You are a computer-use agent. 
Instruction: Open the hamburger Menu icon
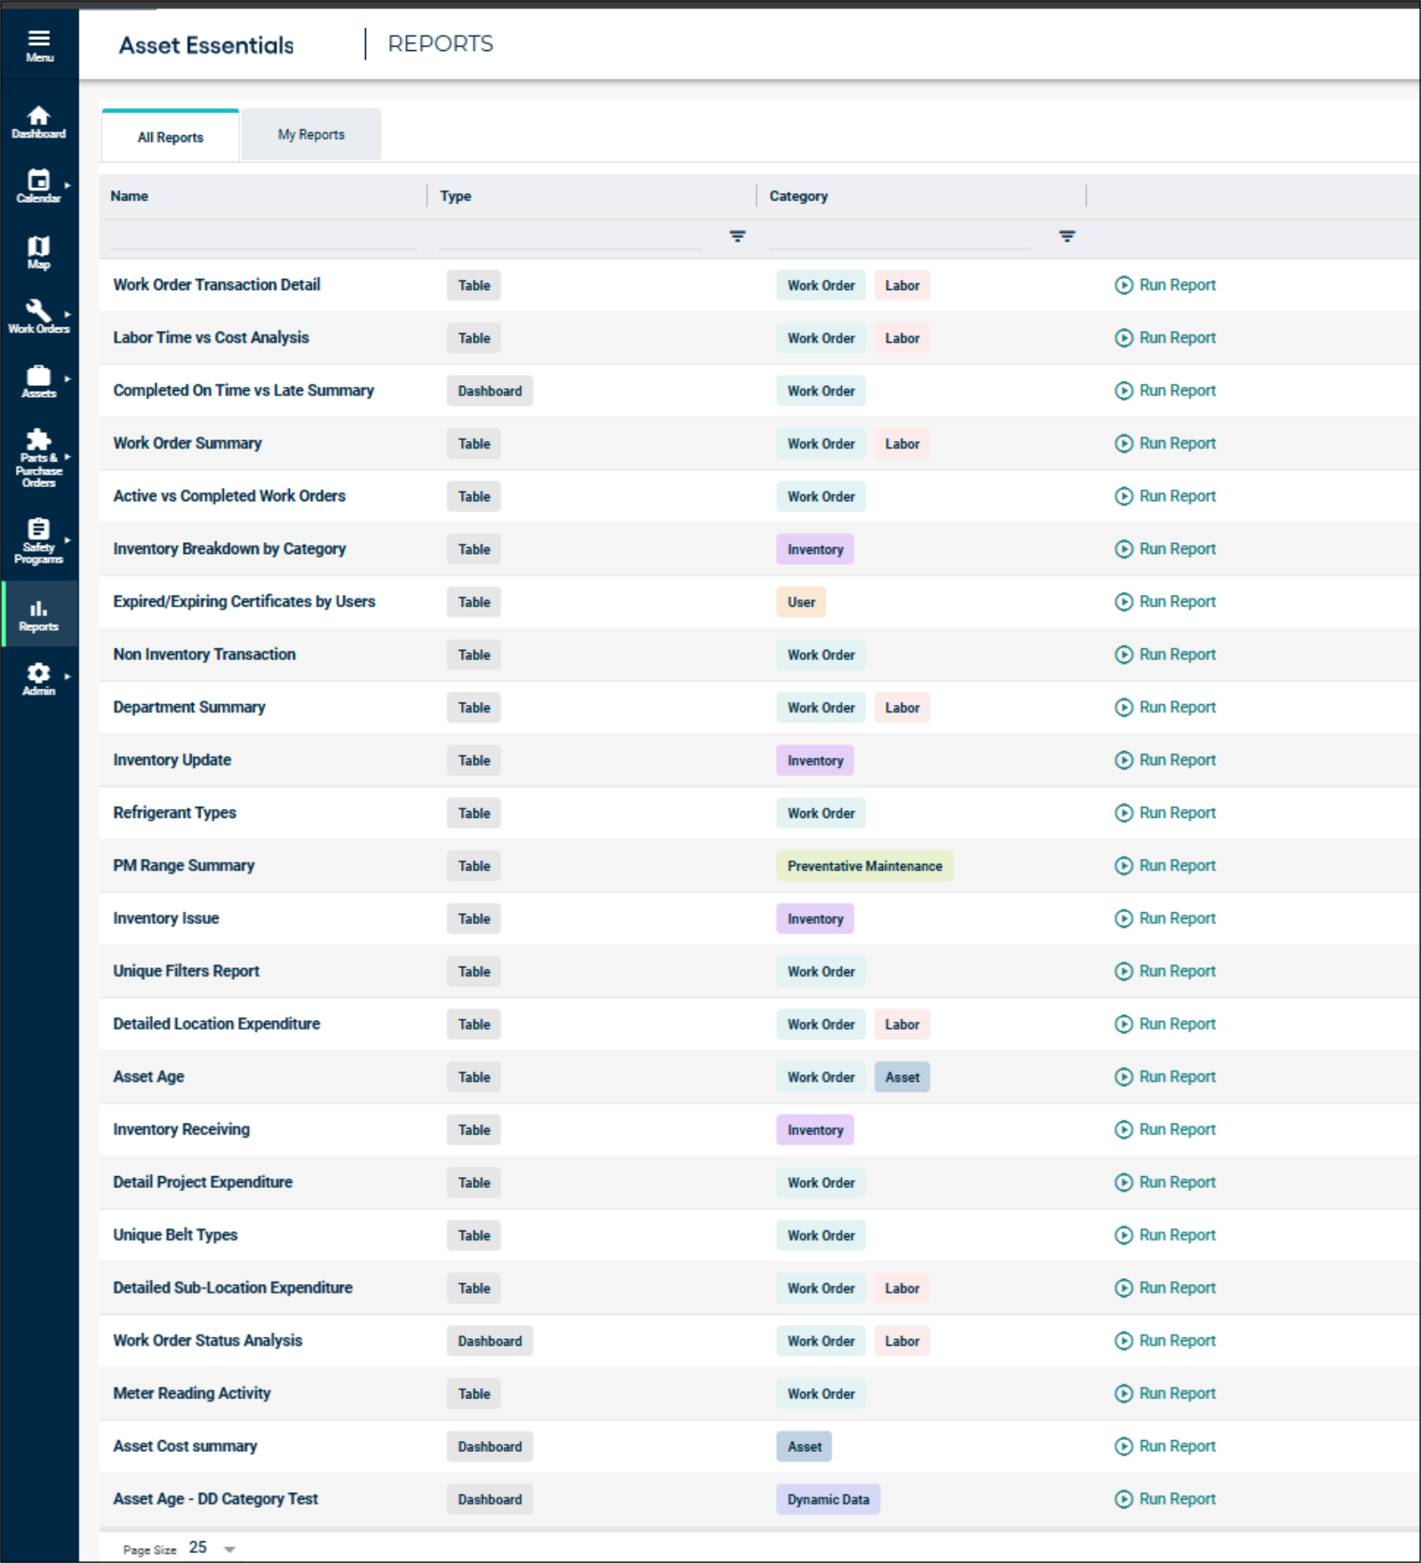(39, 45)
